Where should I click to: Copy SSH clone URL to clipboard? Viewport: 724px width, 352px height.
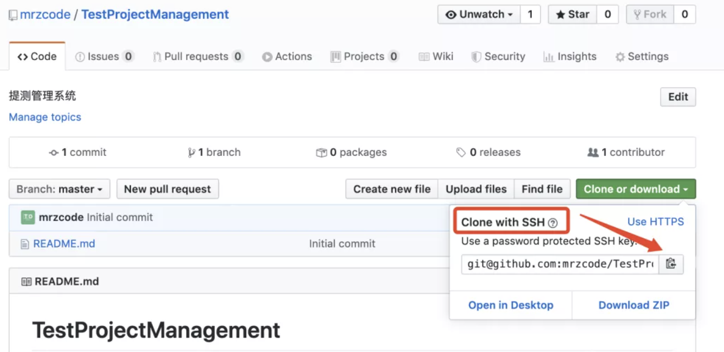pyautogui.click(x=671, y=264)
